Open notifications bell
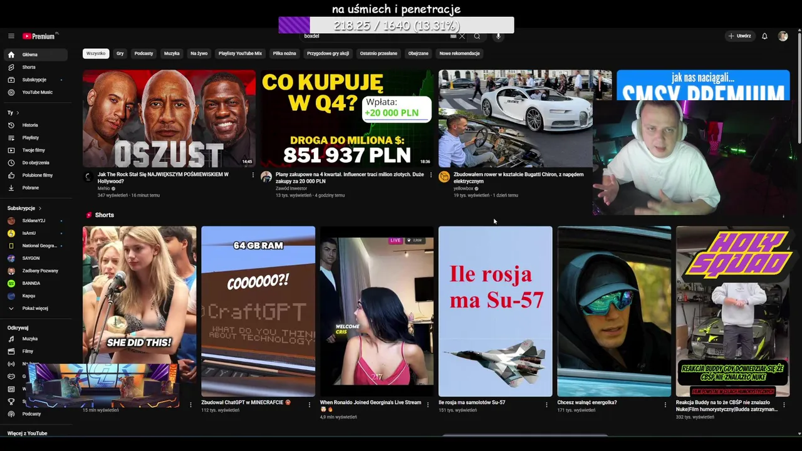This screenshot has width=802, height=451. [x=764, y=36]
